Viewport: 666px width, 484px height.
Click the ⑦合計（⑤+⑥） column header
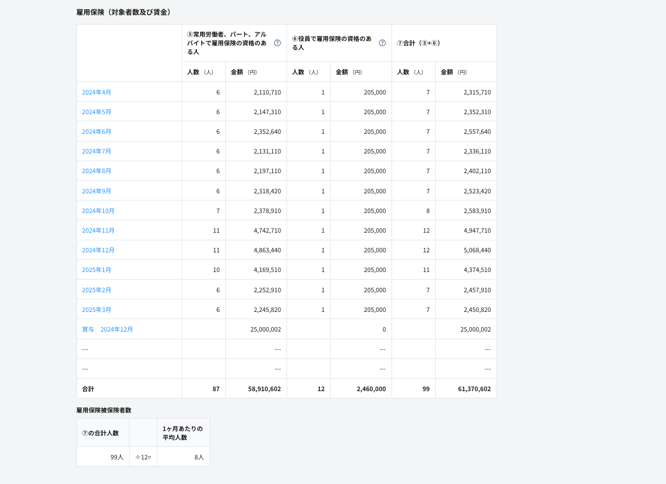click(x=419, y=43)
